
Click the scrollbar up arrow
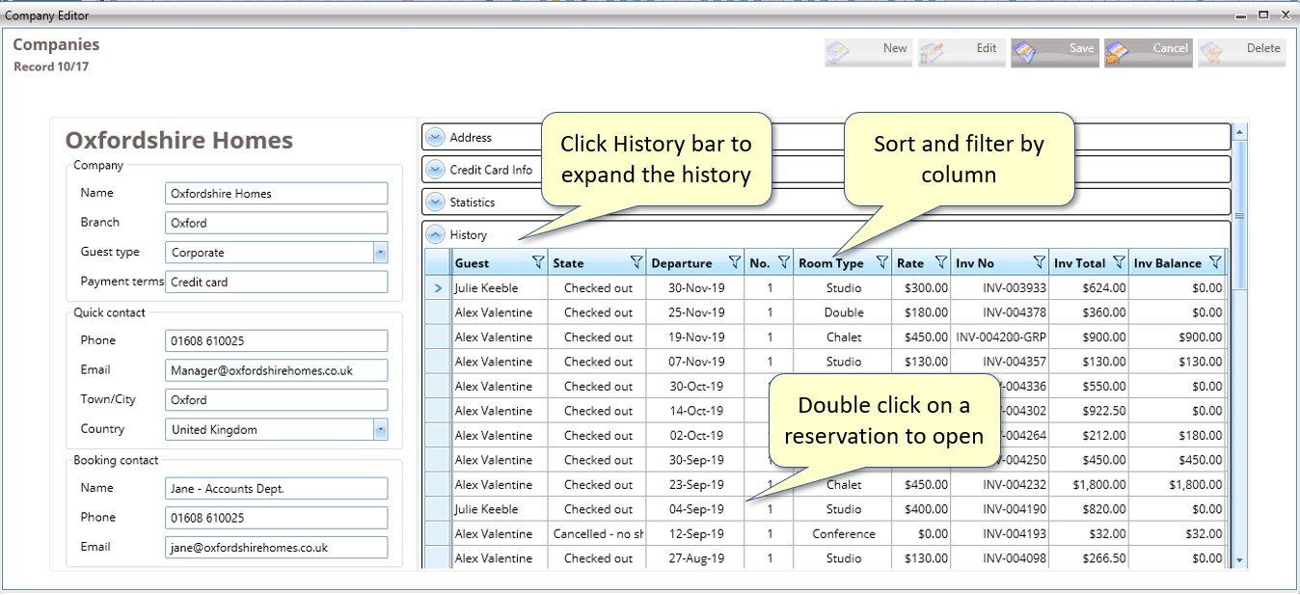[1240, 131]
